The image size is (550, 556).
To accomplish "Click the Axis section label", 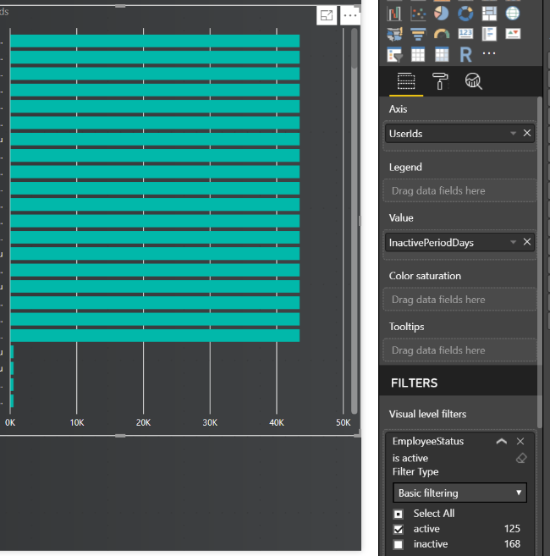I will tap(398, 109).
